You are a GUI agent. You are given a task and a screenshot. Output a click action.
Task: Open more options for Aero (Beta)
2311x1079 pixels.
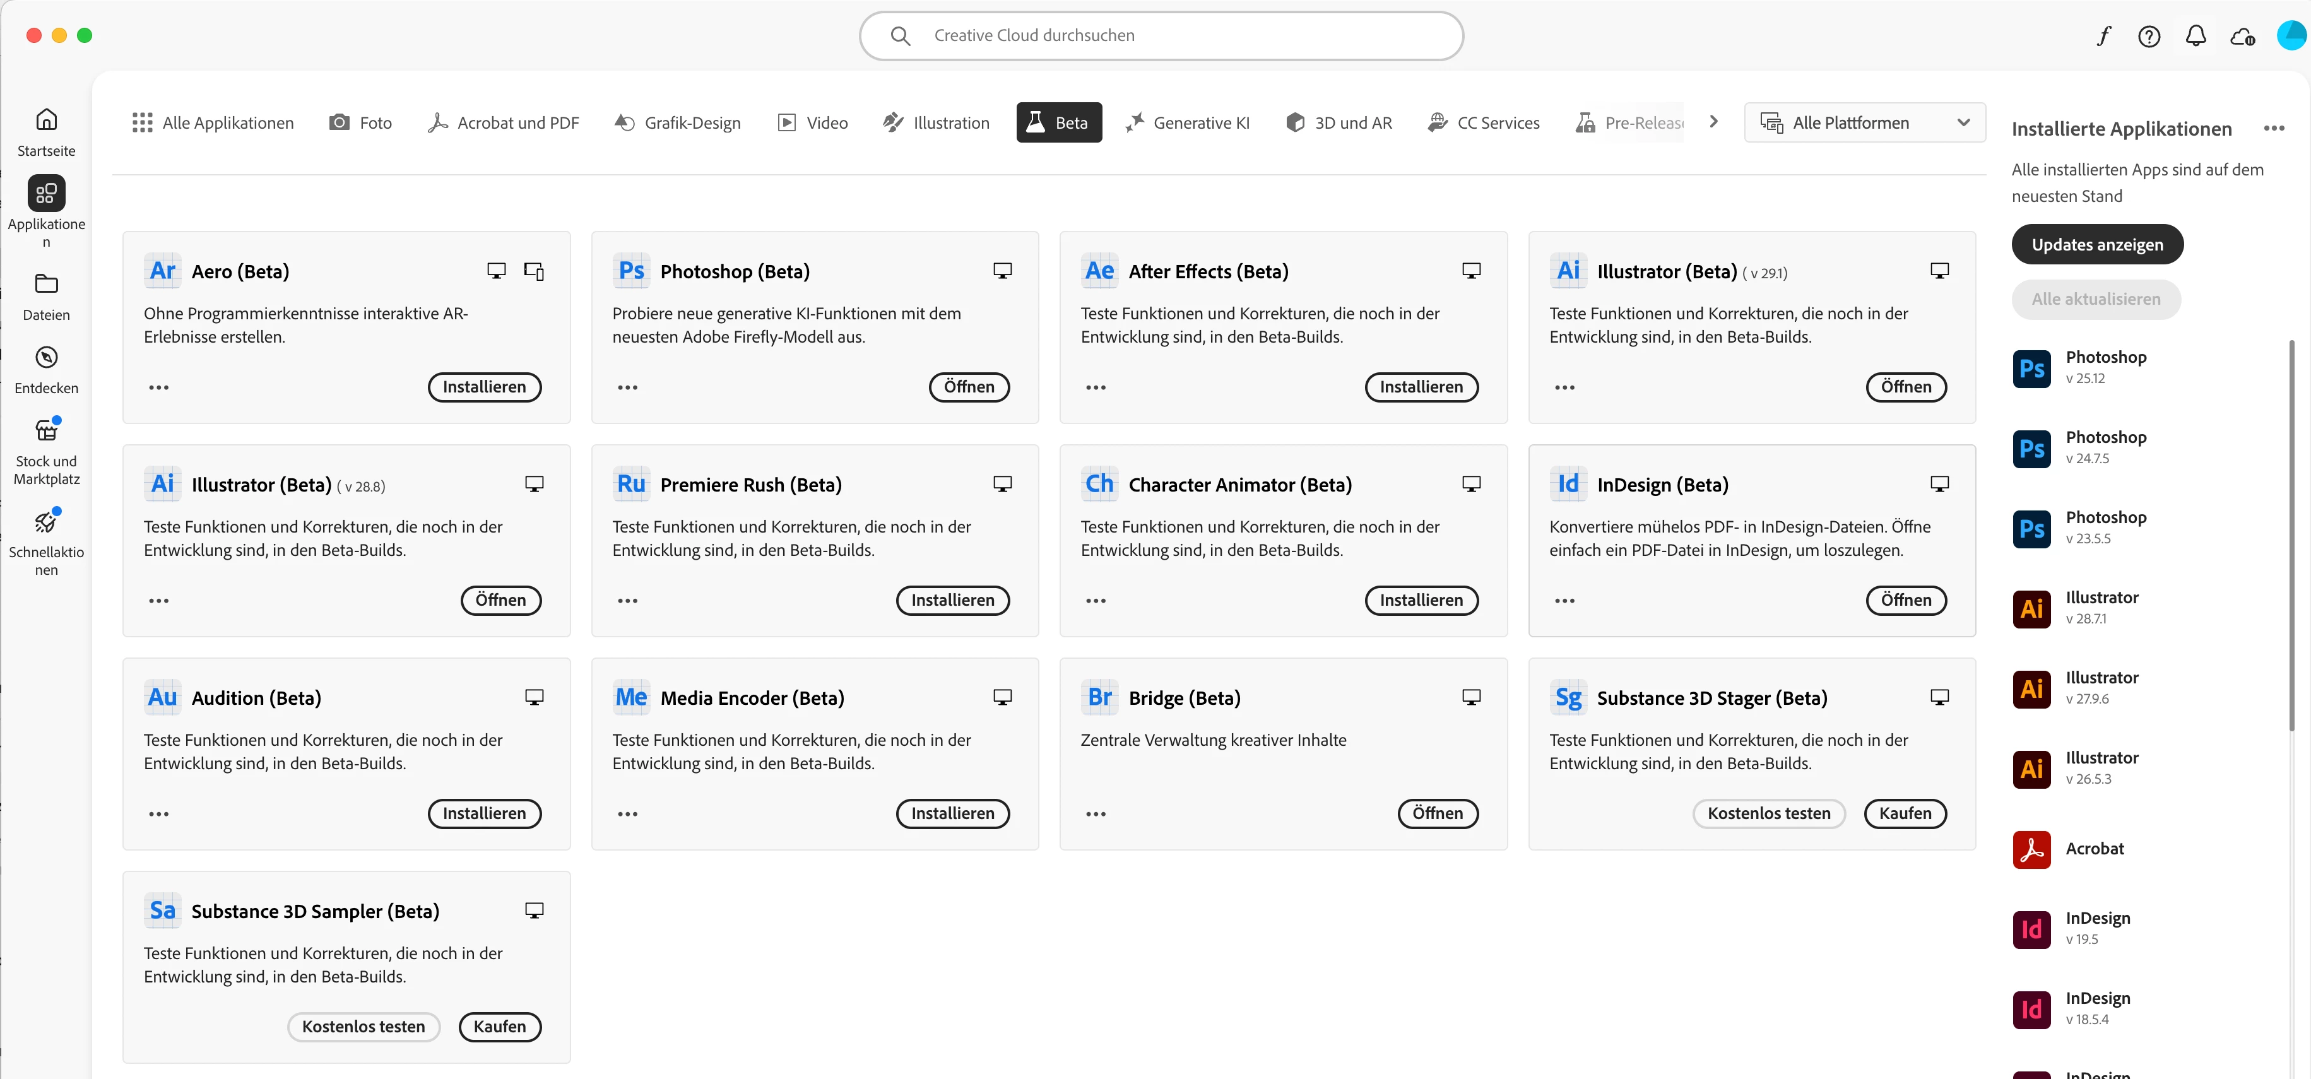159,387
